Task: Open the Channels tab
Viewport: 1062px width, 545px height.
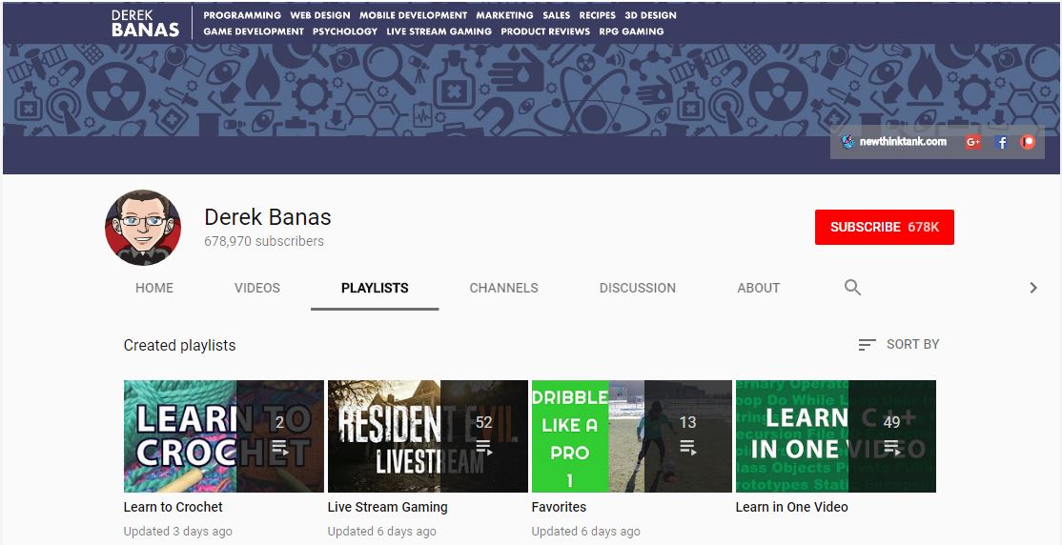Action: tap(504, 288)
